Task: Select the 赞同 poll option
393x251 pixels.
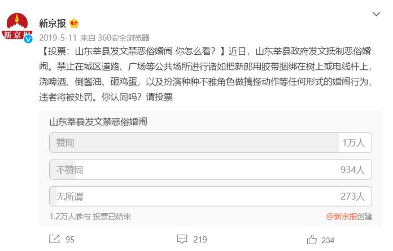Action: point(210,143)
